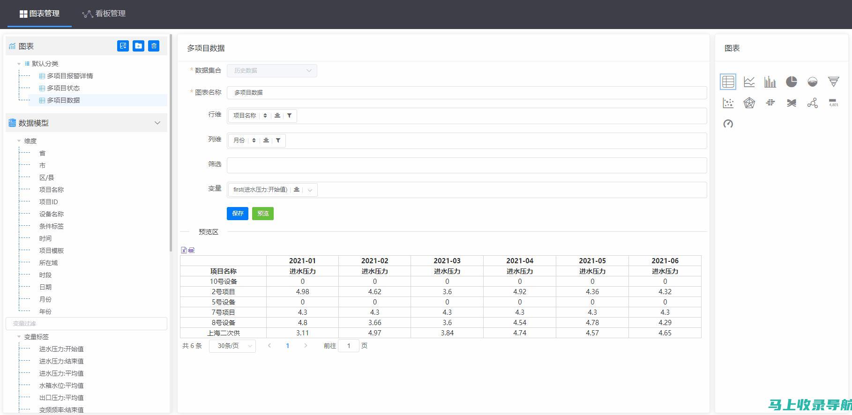Select 多项目数据 in chart tree

pyautogui.click(x=63, y=100)
